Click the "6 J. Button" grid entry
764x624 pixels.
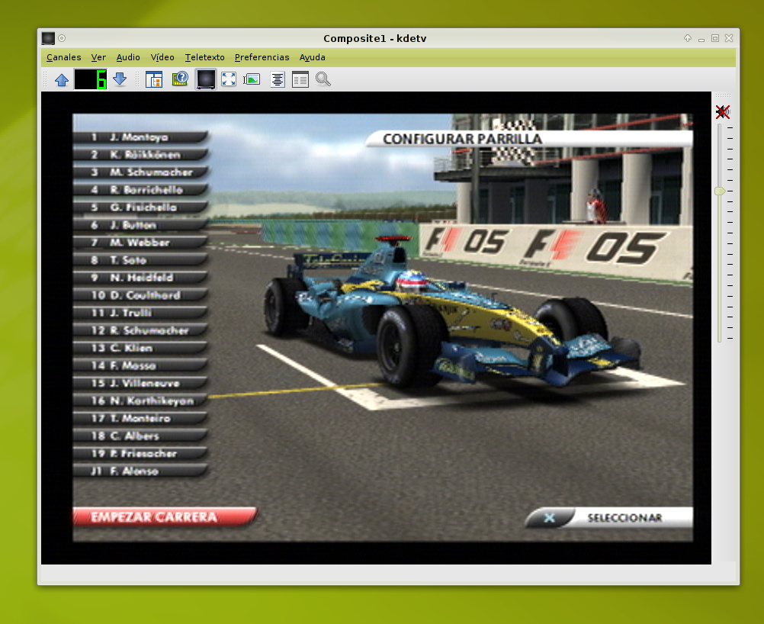140,225
